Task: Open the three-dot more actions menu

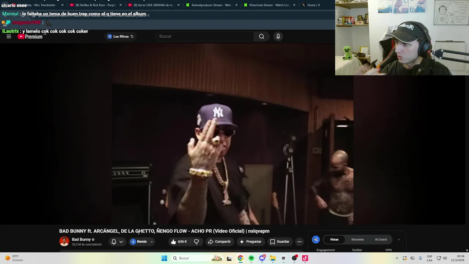Action: click(x=299, y=242)
